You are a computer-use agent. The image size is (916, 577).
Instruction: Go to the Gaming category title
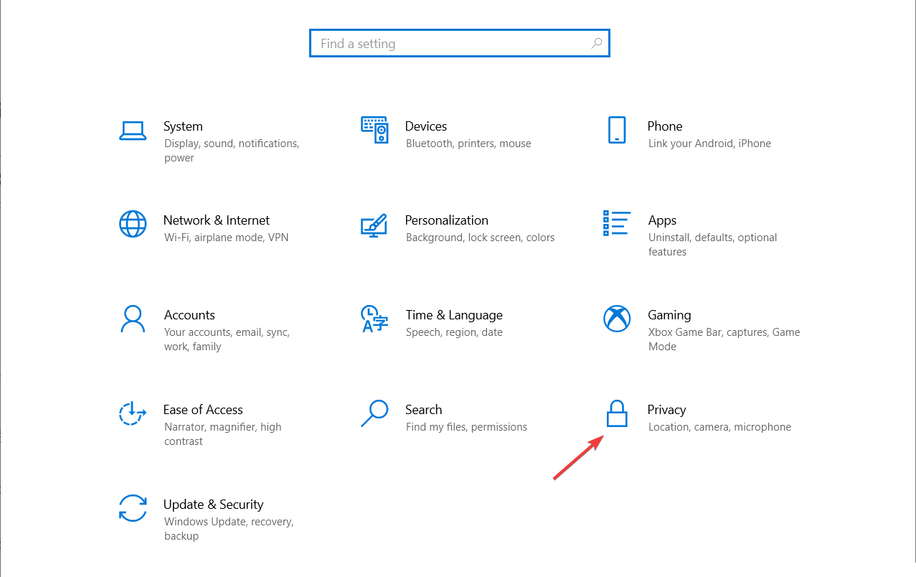(x=669, y=315)
